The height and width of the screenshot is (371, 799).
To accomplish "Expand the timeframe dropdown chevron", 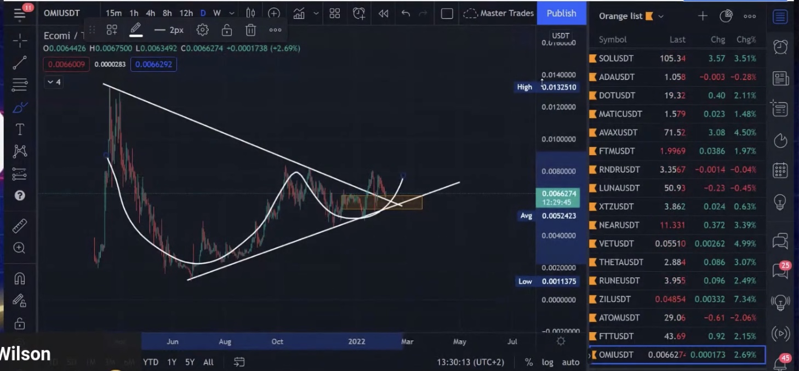I will [x=232, y=13].
